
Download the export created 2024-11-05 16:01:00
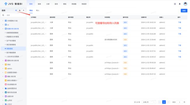[x=179, y=34]
